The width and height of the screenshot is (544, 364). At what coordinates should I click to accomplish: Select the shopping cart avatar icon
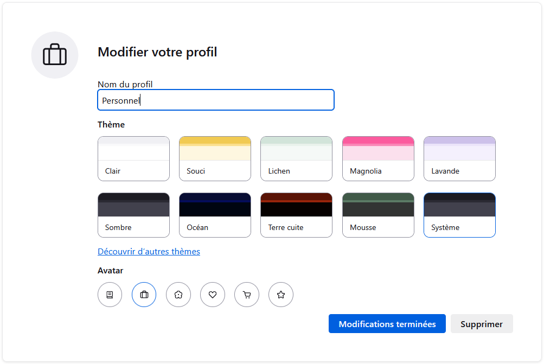point(246,295)
